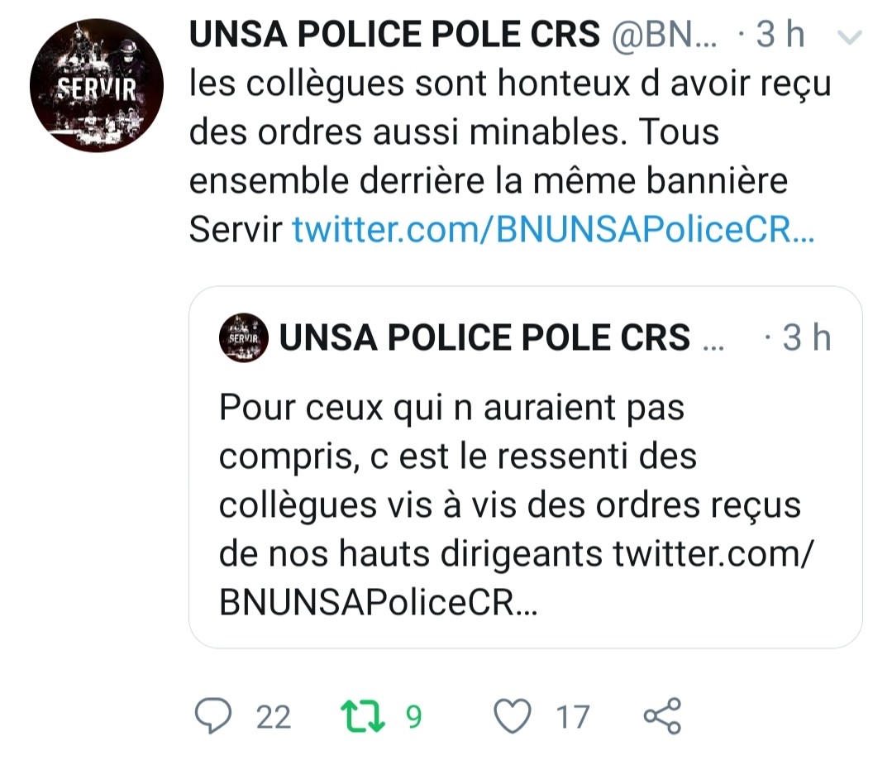Click the green retweet arrows icon

tap(364, 715)
